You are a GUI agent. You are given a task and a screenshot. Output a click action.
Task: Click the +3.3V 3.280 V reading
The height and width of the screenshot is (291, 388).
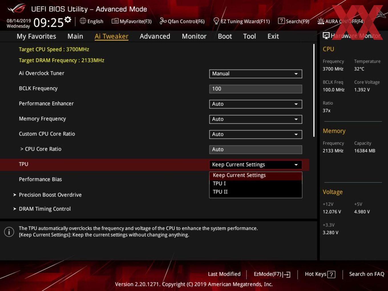pyautogui.click(x=330, y=233)
